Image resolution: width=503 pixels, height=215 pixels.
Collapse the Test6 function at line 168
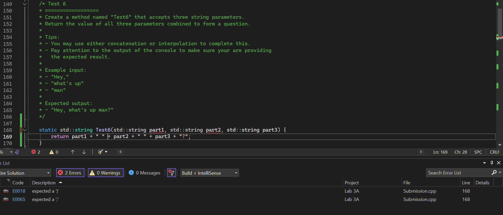click(x=25, y=130)
